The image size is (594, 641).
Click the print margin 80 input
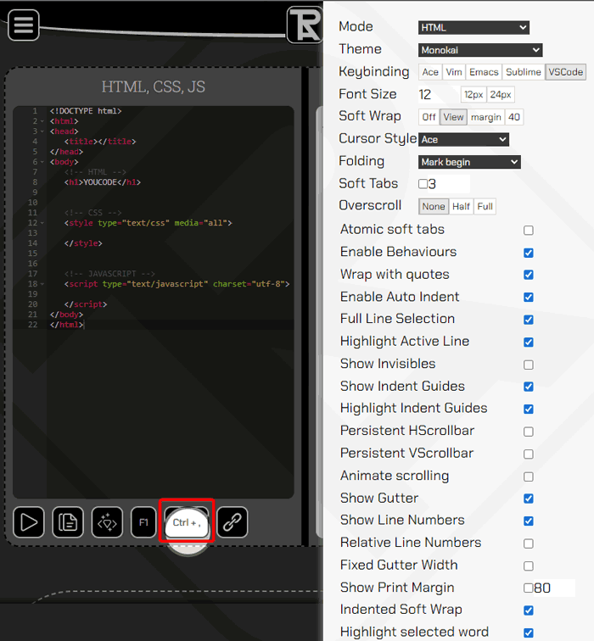[554, 588]
